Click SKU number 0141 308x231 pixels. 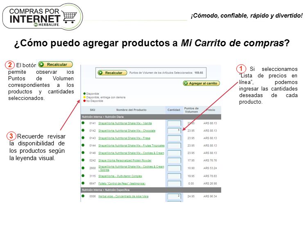[x=92, y=123]
